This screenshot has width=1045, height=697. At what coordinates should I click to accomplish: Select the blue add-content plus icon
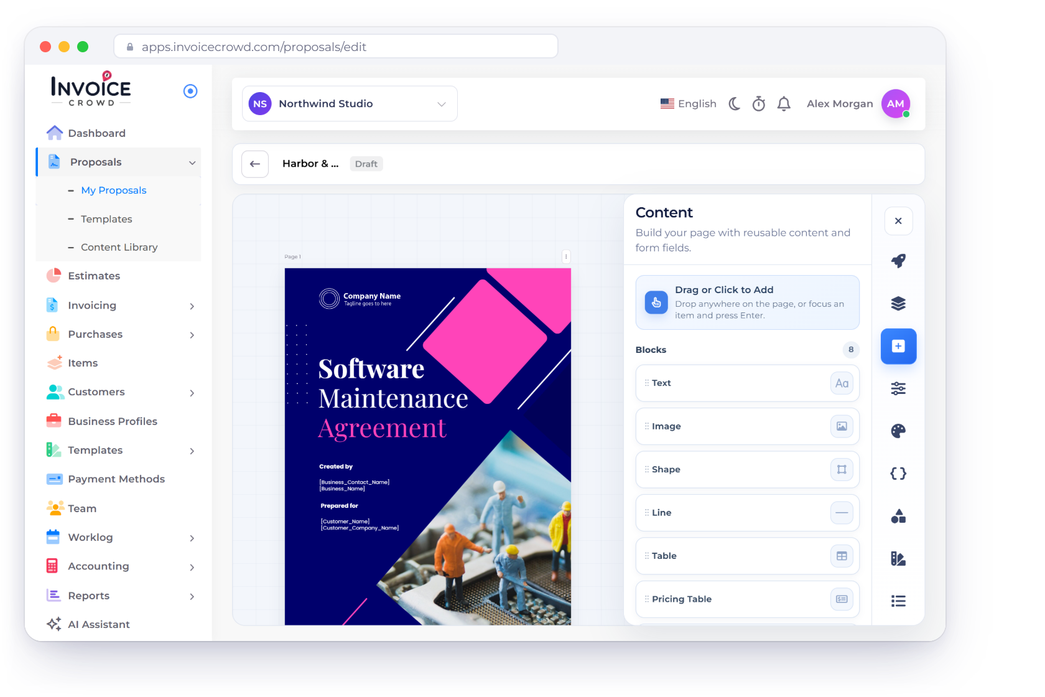coord(898,346)
